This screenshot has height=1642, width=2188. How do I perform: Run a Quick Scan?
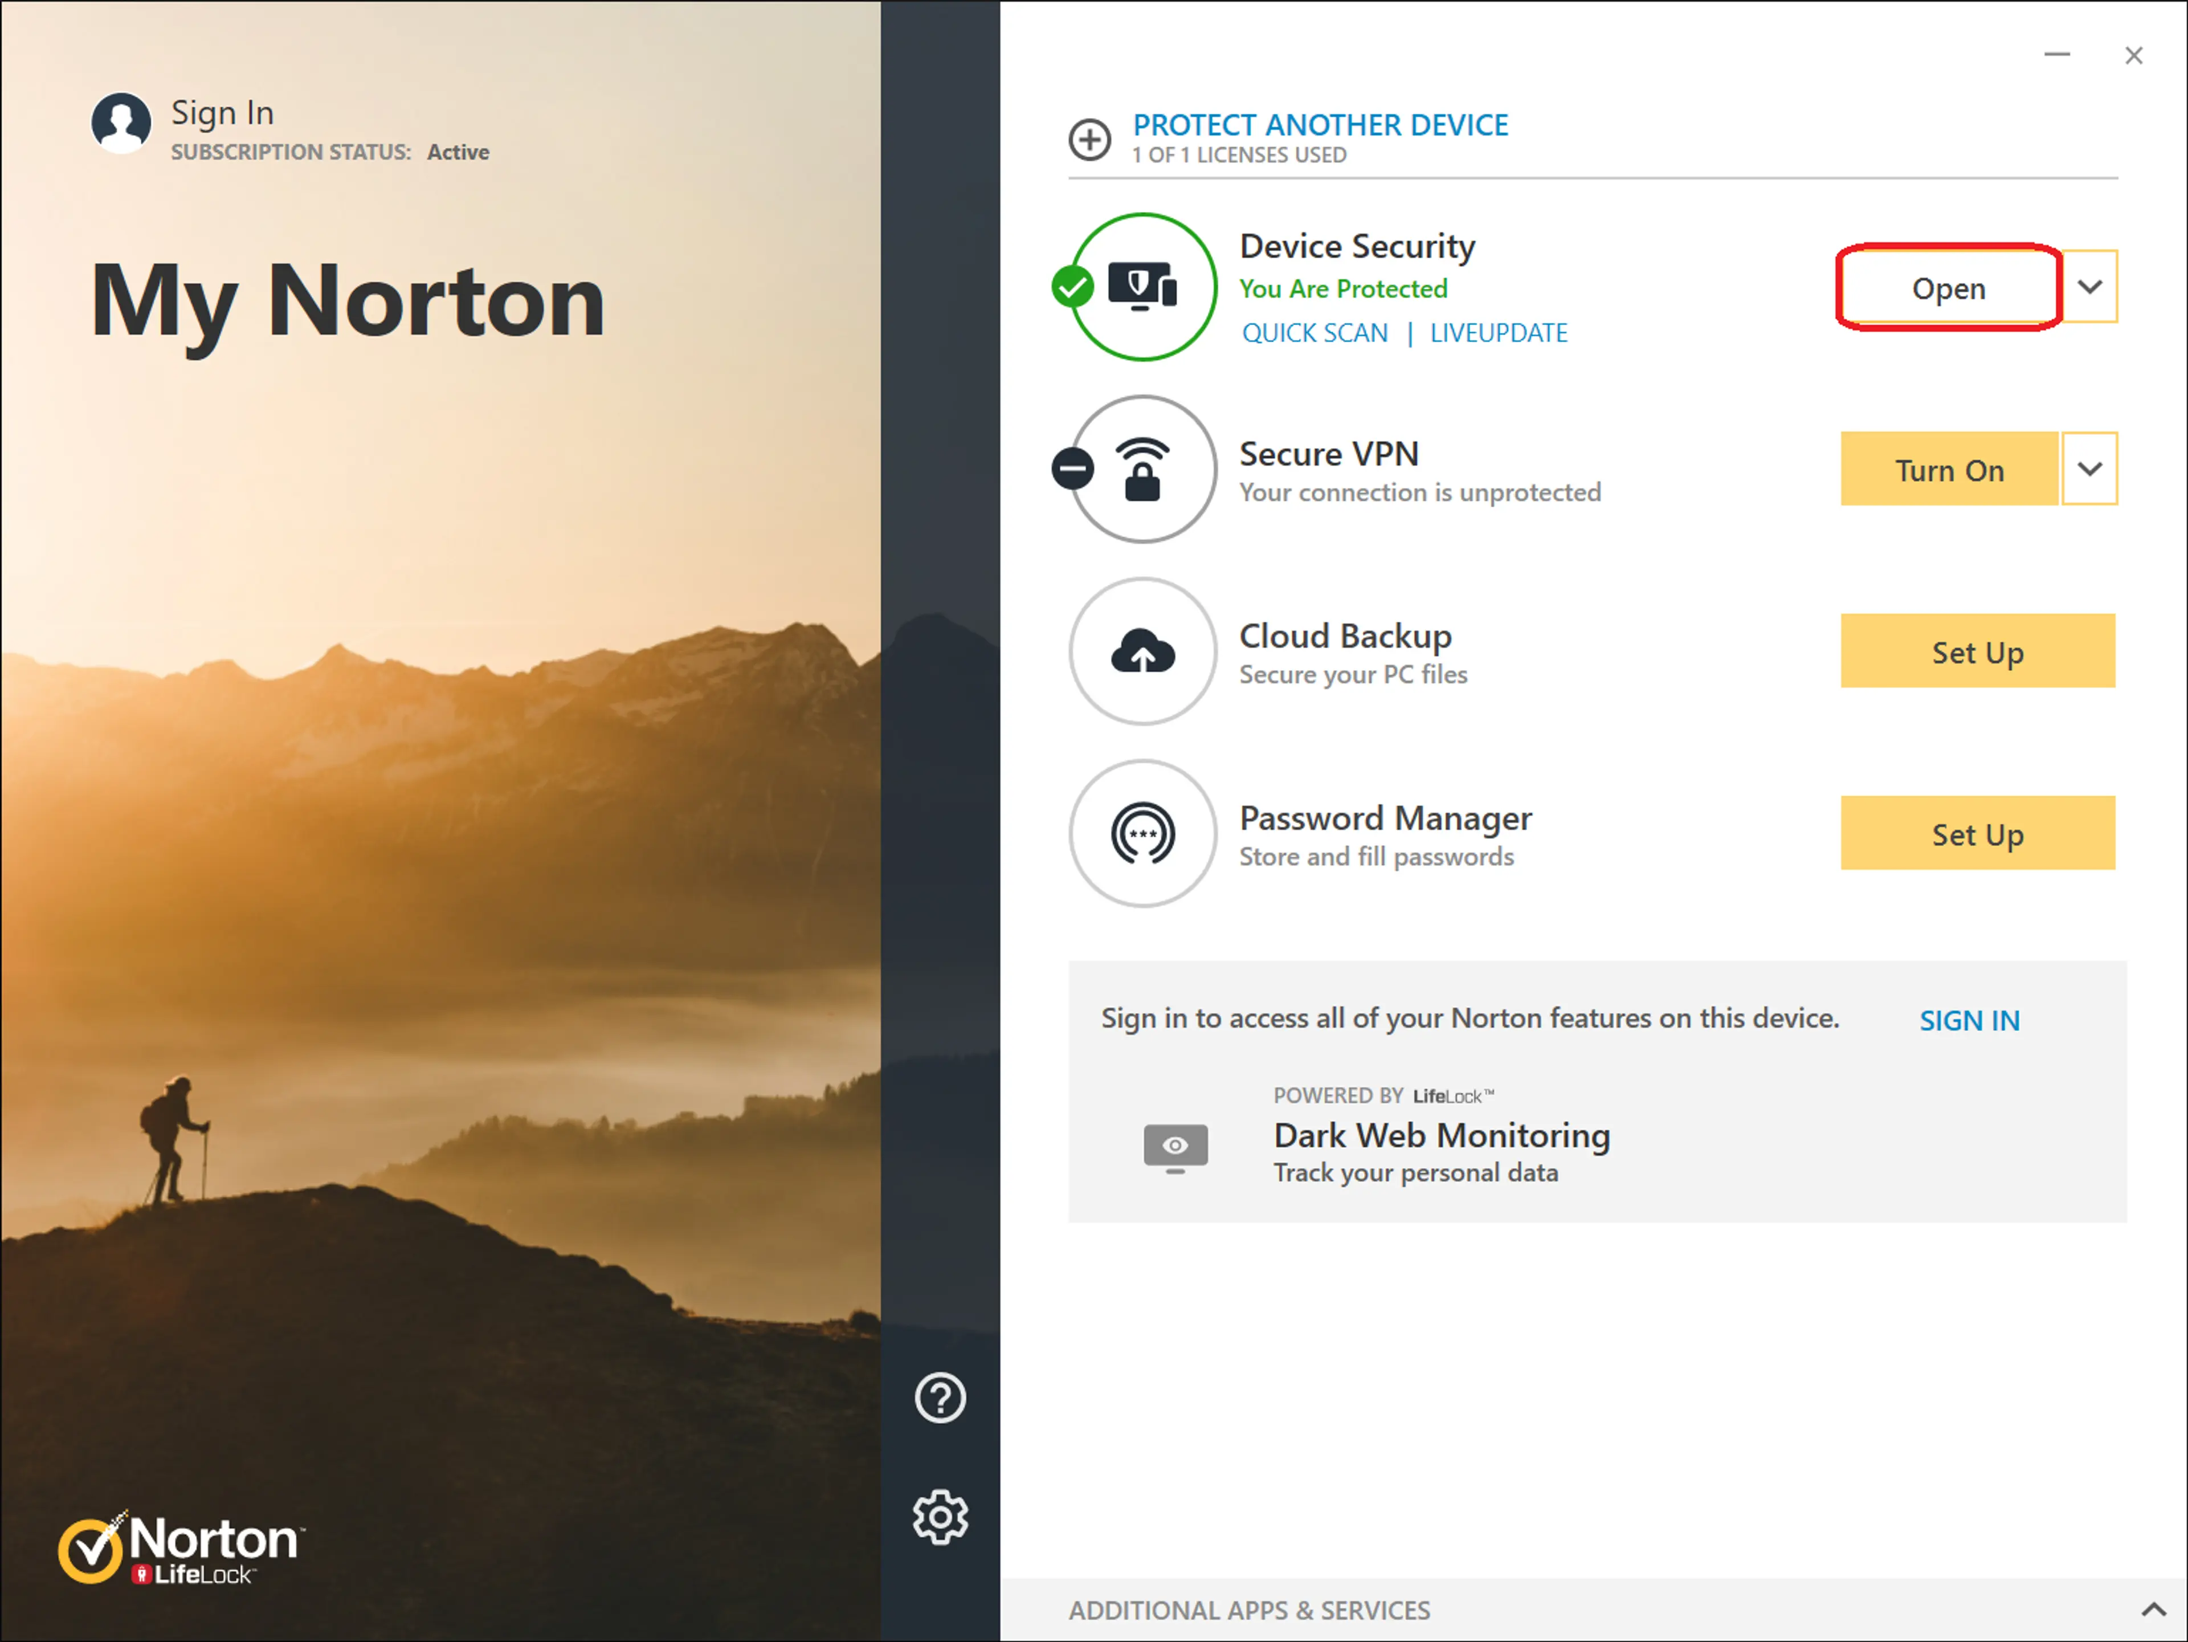[1315, 333]
